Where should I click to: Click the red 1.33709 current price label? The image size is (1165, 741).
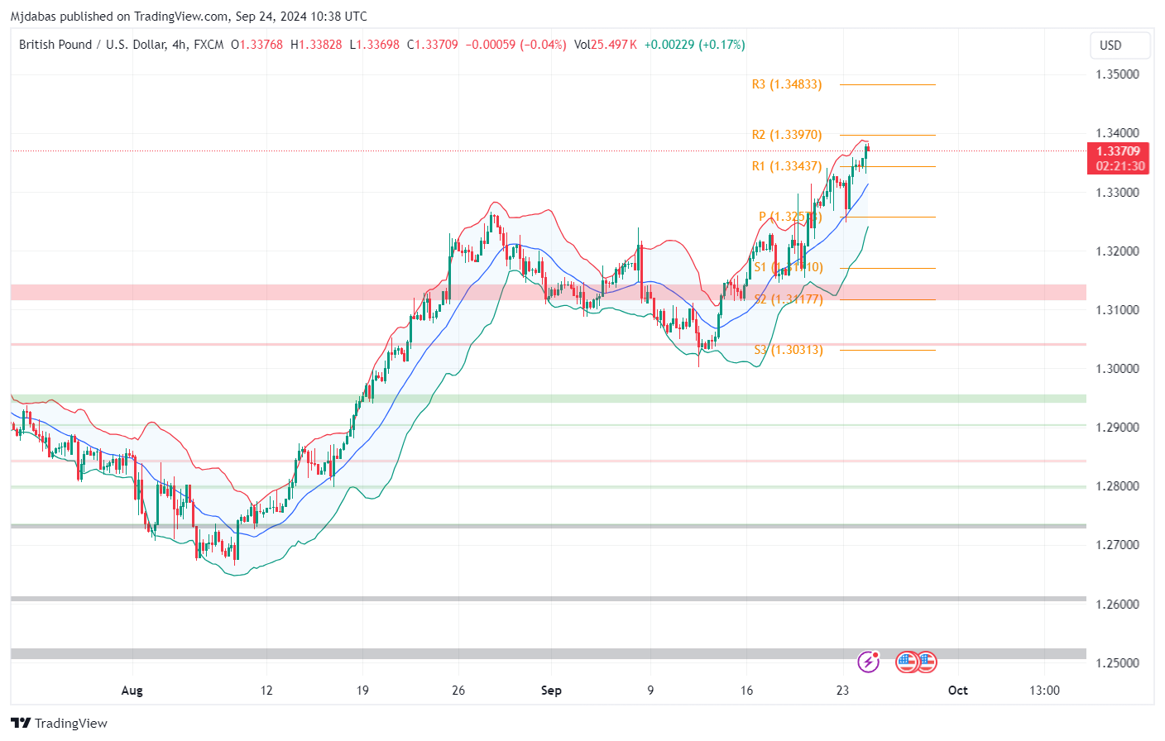click(x=1118, y=151)
